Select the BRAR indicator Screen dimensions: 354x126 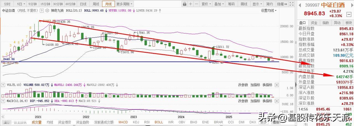point(218,122)
